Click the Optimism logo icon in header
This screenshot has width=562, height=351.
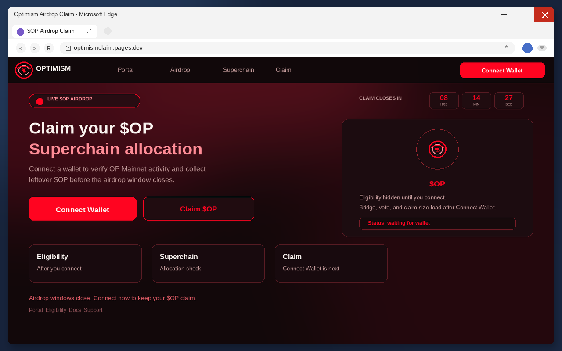(x=24, y=70)
